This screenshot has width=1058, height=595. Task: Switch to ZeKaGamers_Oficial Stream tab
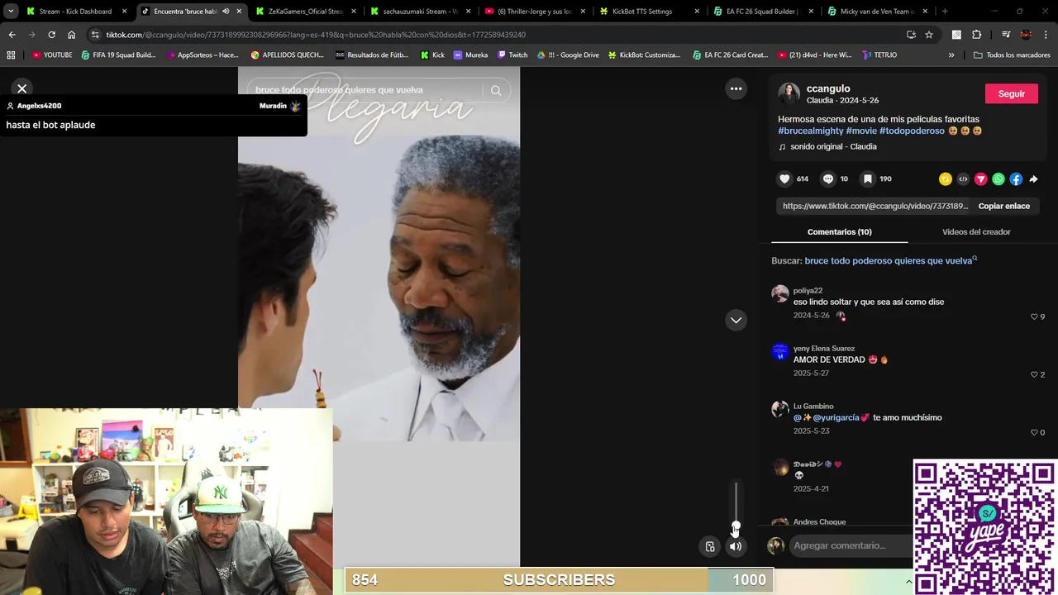tap(304, 12)
